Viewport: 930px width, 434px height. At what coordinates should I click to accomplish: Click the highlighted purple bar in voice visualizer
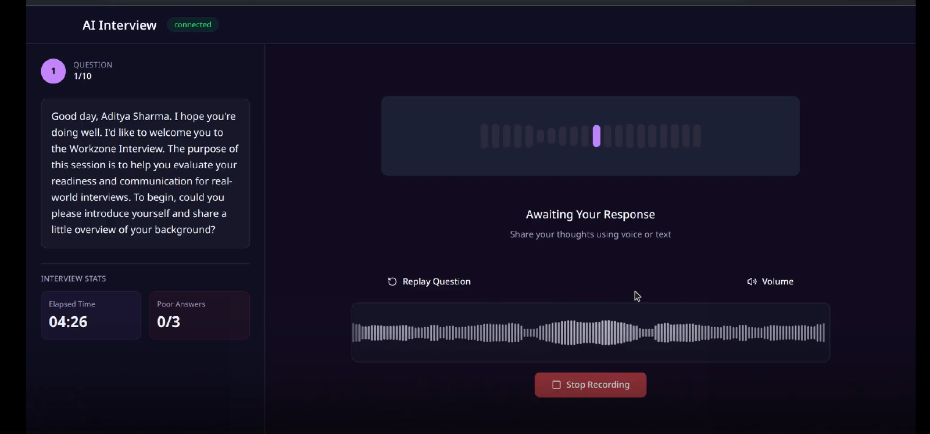[x=596, y=136]
